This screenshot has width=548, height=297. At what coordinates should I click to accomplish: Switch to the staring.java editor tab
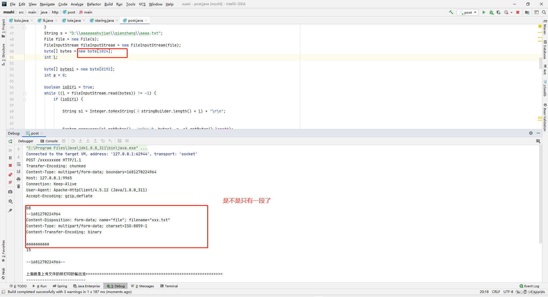104,20
